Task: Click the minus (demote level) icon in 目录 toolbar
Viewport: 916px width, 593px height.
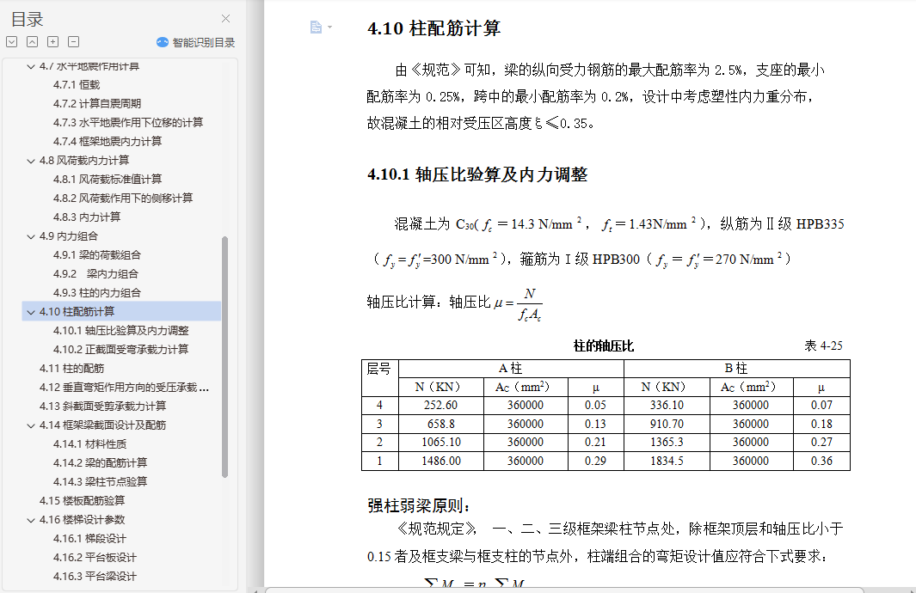Action: pos(74,42)
